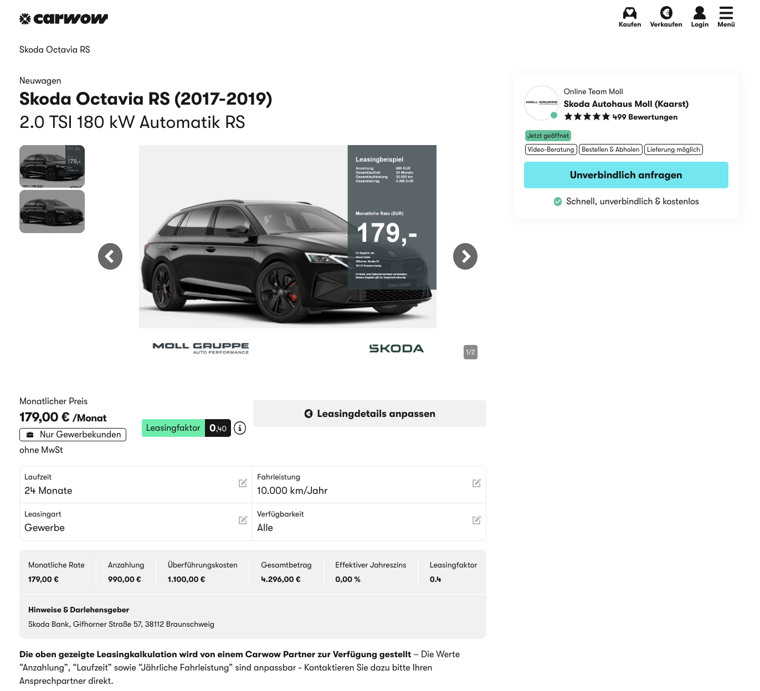This screenshot has width=760, height=691.
Task: Click the Skoda Octavia RS breadcrumb
Action: [55, 50]
